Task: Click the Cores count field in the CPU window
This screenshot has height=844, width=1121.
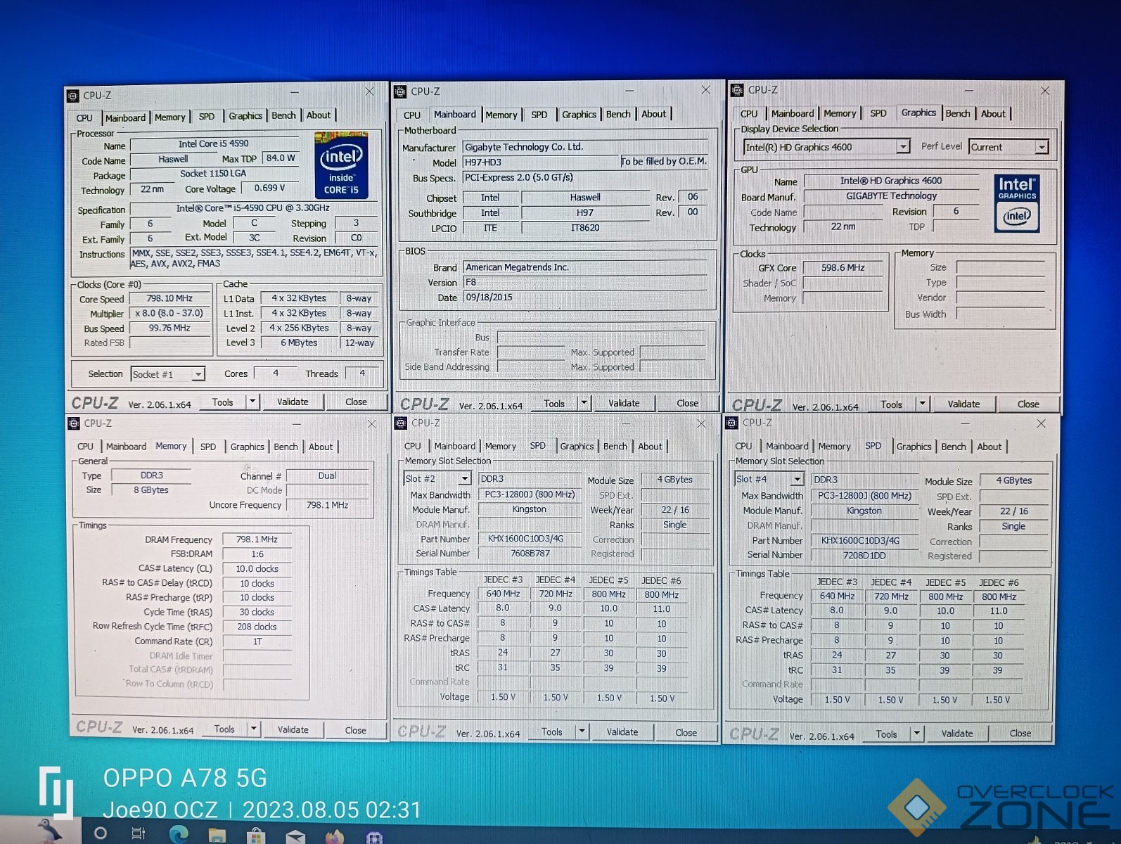Action: point(276,373)
